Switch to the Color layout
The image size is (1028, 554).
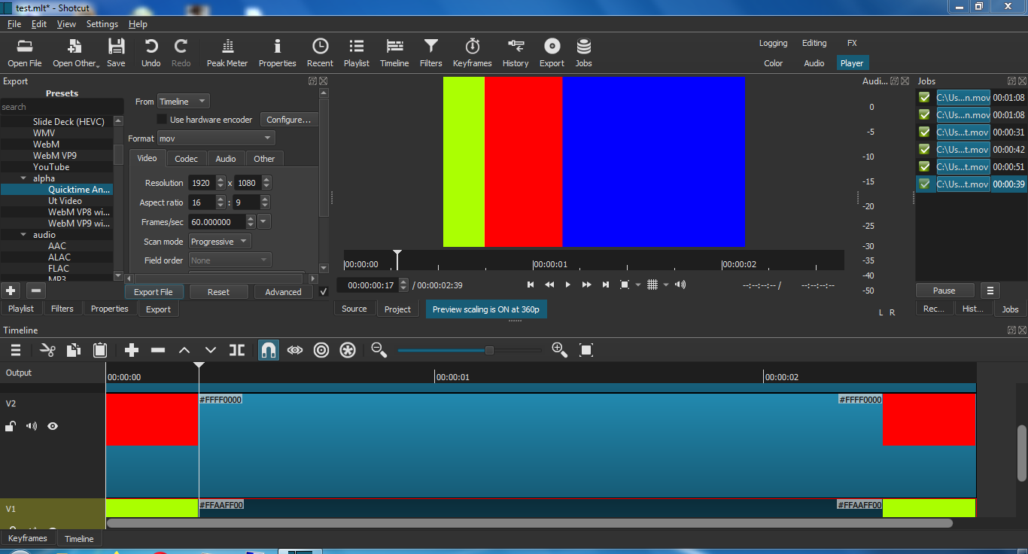[774, 63]
